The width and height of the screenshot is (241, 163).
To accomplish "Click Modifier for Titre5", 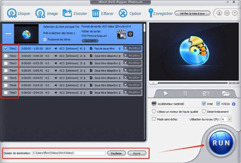I will coord(132,78).
